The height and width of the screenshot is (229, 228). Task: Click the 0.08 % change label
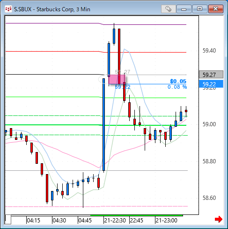pos(177,87)
